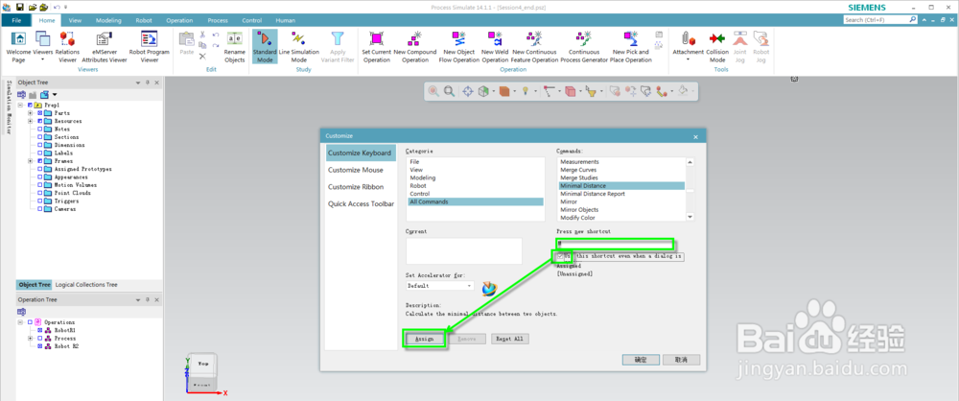Open the Robot ribbon tab

point(144,20)
